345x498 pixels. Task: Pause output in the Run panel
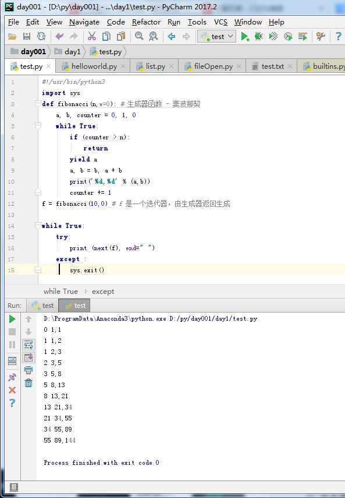pyautogui.click(x=12, y=345)
